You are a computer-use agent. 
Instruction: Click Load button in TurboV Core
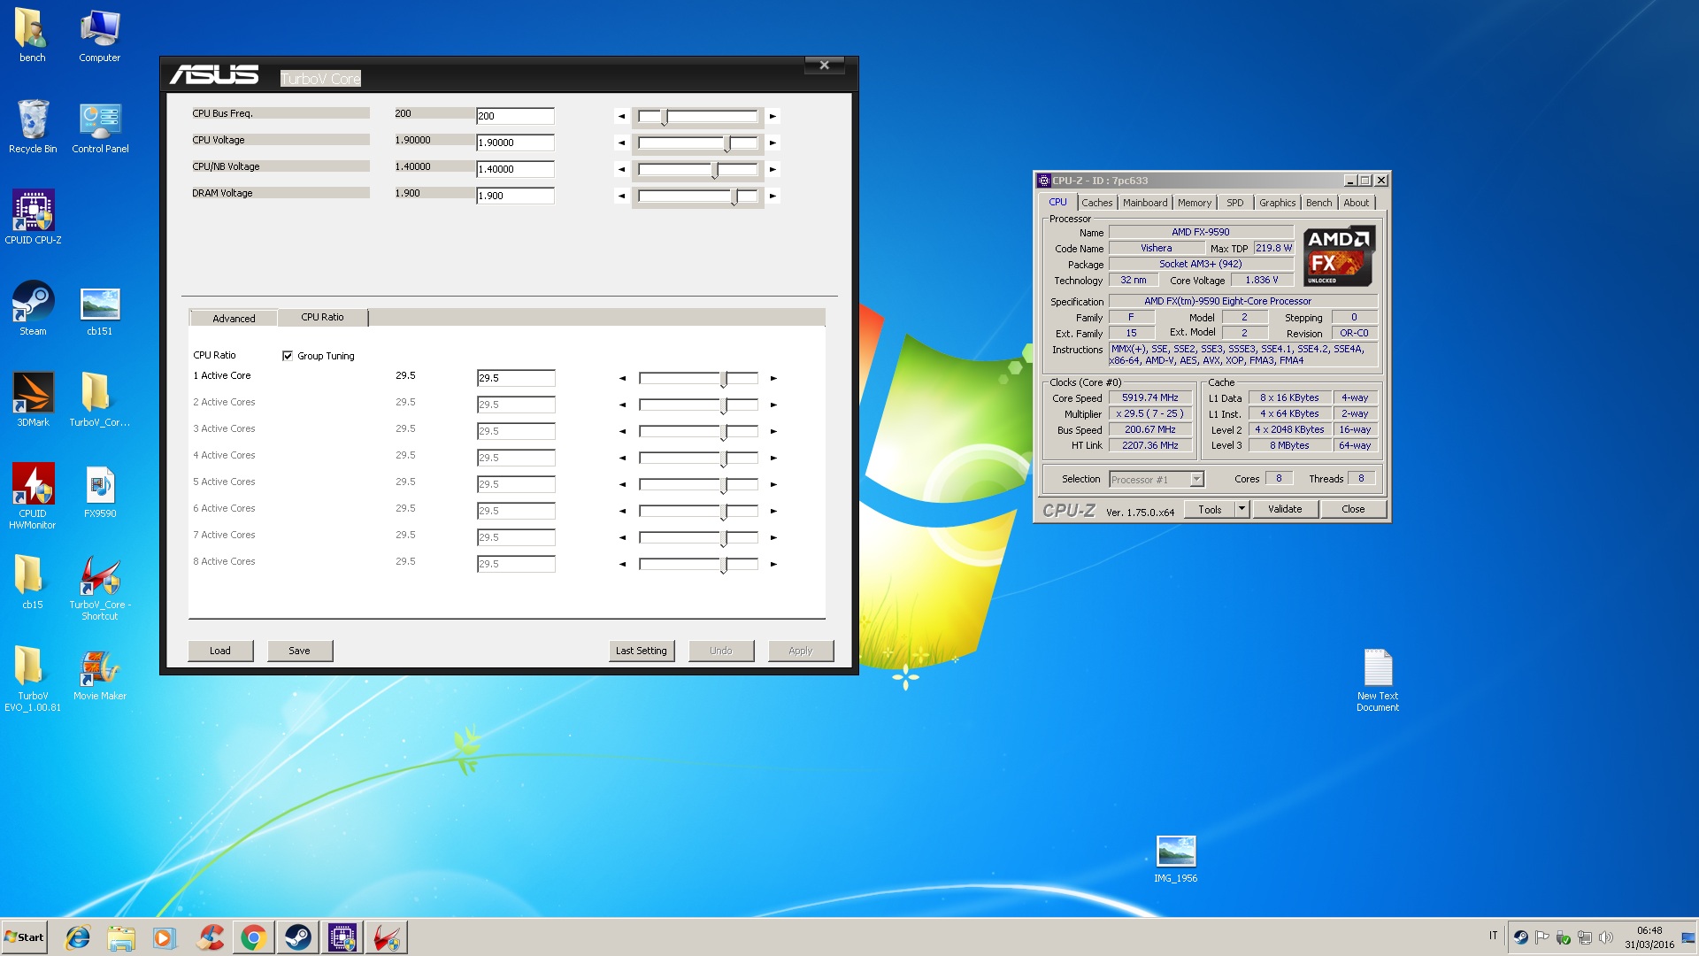(x=220, y=651)
